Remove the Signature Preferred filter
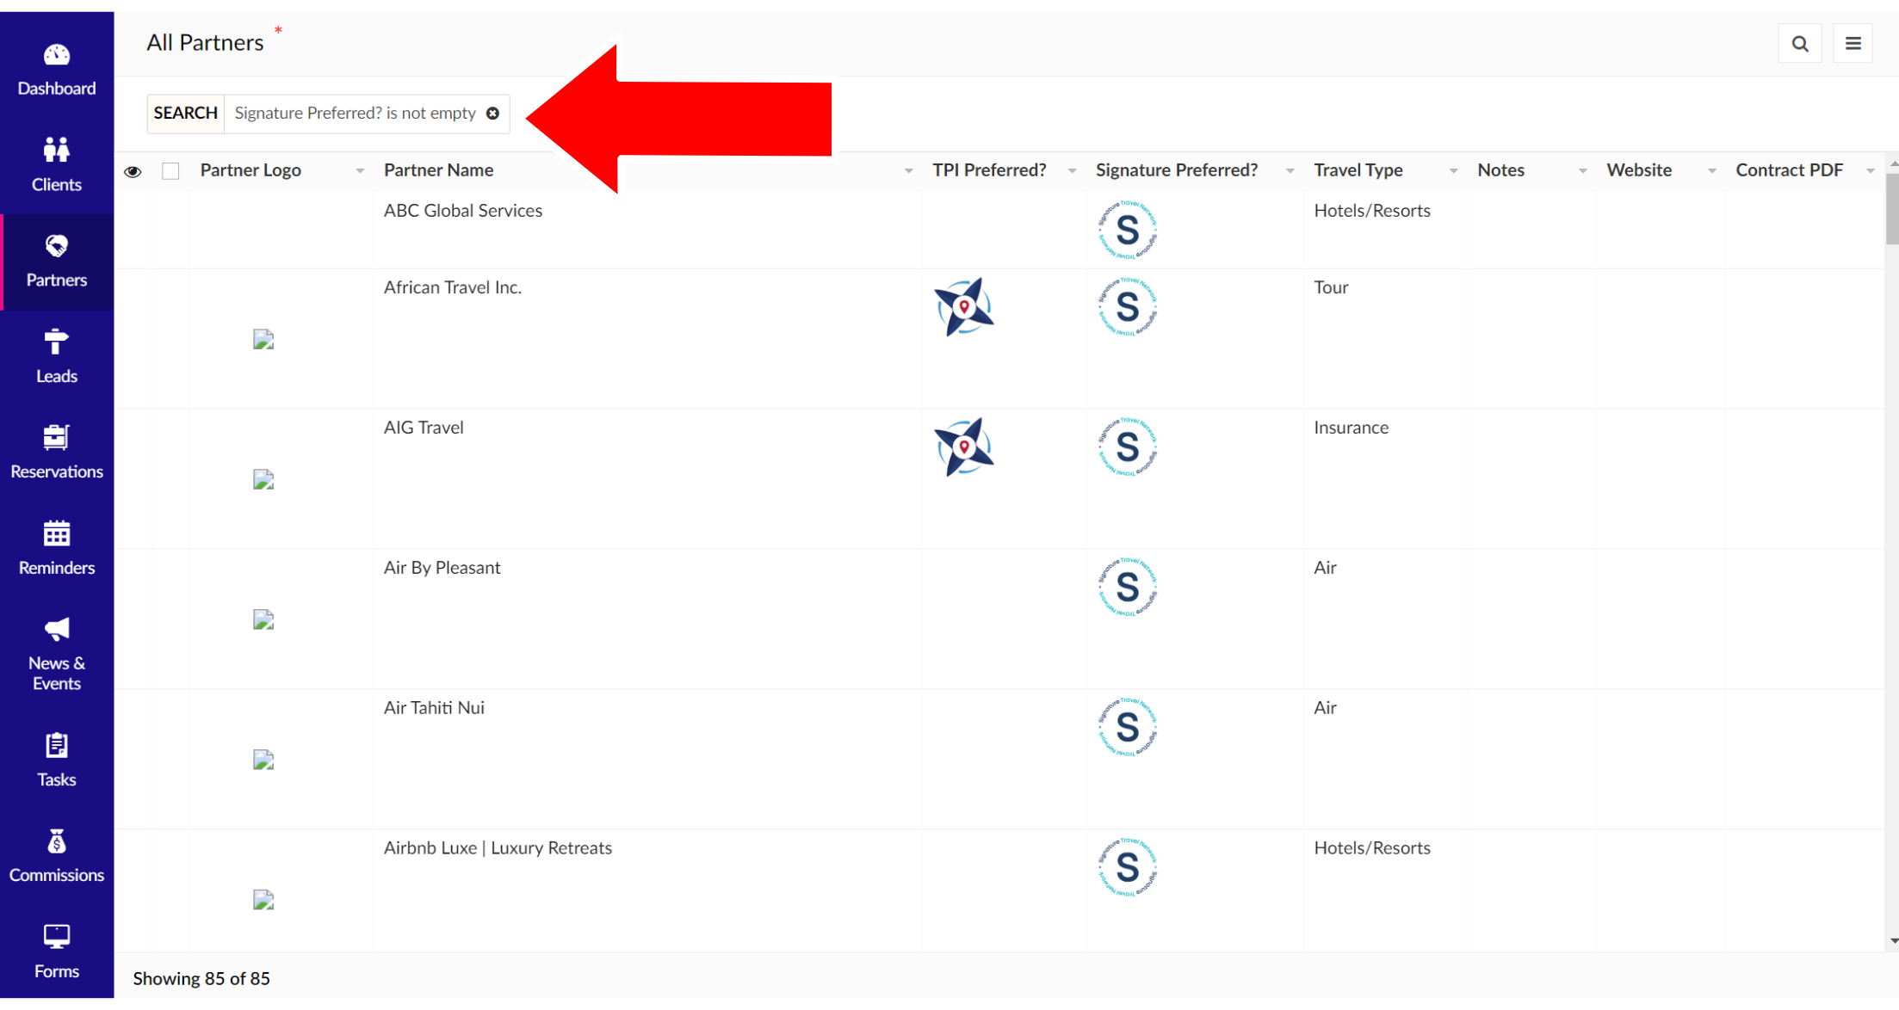The height and width of the screenshot is (1010, 1899). tap(492, 114)
